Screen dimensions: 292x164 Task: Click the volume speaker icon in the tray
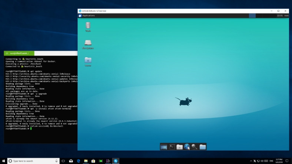(262, 161)
